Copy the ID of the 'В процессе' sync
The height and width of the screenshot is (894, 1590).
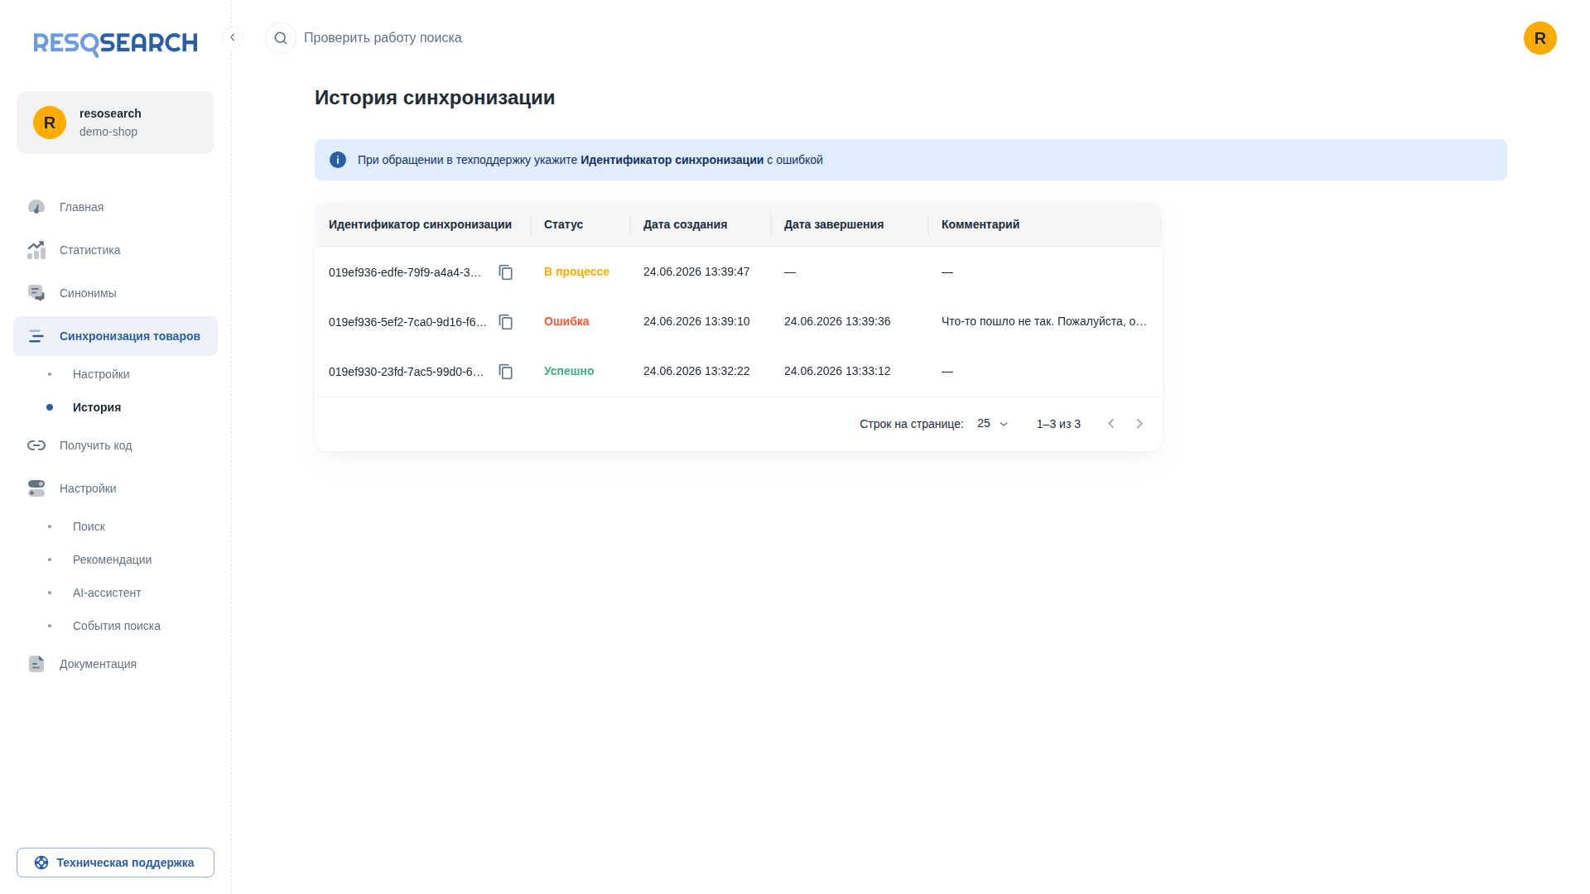(506, 272)
